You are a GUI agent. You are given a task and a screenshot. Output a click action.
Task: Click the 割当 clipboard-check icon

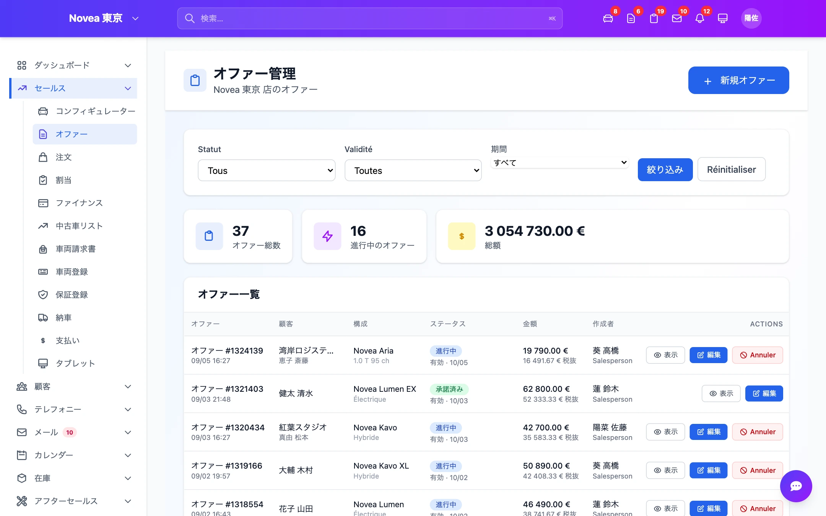(43, 180)
